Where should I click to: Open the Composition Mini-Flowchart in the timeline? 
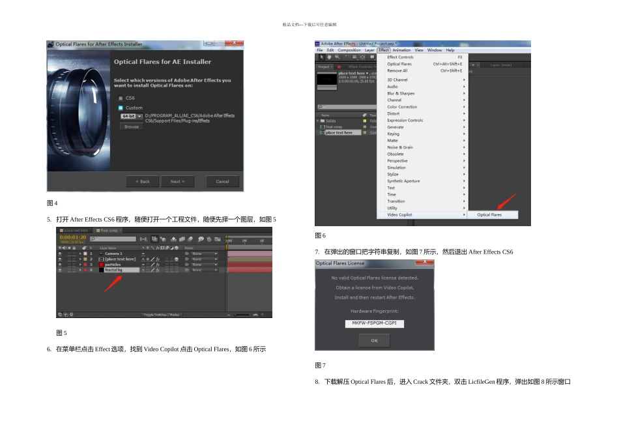[x=144, y=239]
